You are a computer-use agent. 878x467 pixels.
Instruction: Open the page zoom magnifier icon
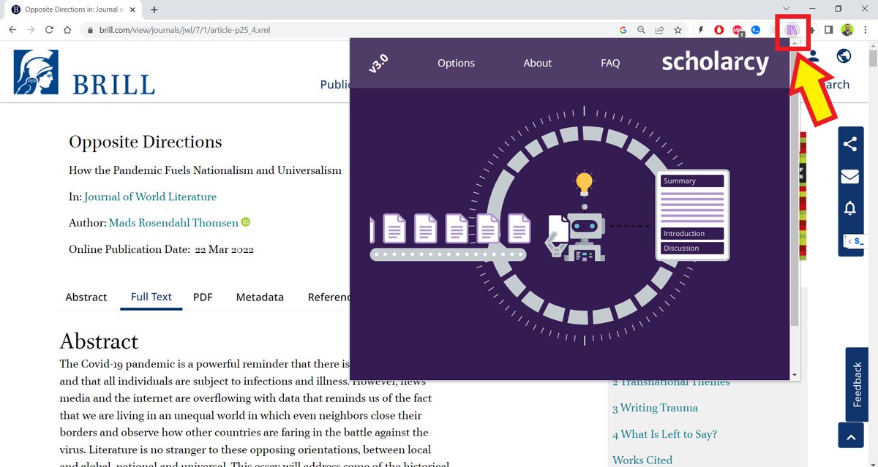click(x=641, y=30)
